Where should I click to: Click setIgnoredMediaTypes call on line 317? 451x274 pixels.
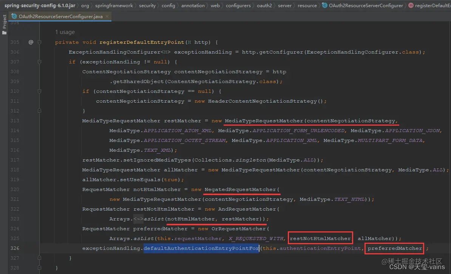pyautogui.click(x=157, y=160)
